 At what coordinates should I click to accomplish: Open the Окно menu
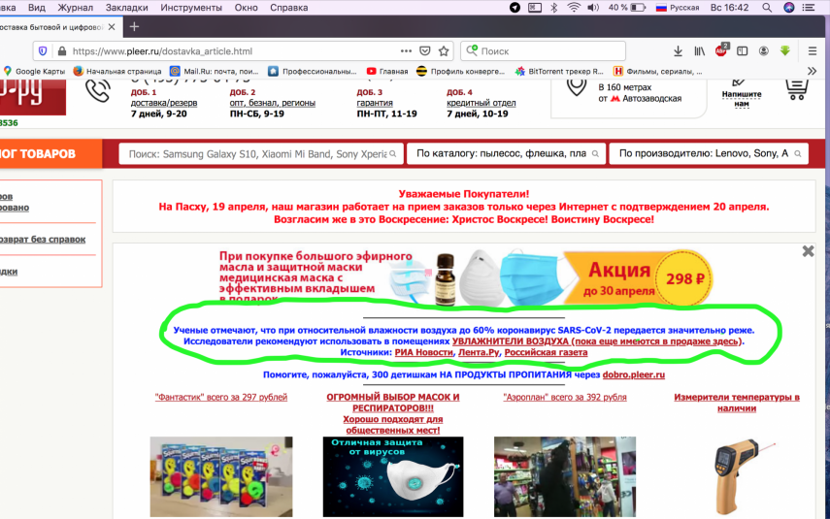click(x=246, y=8)
